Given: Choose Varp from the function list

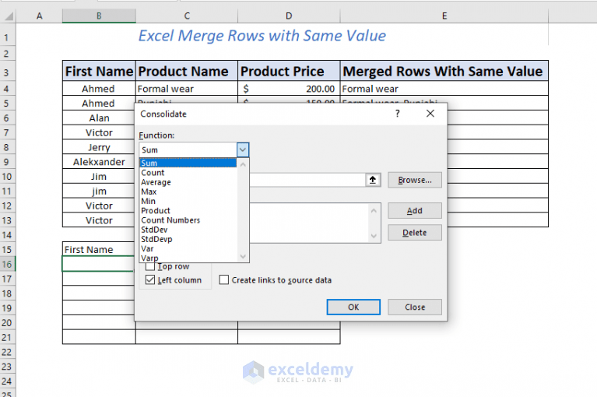Looking at the screenshot, I should pos(188,258).
